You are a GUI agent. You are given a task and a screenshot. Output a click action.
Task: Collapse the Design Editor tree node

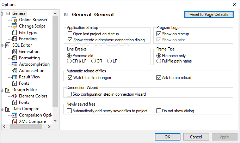coord(2,90)
